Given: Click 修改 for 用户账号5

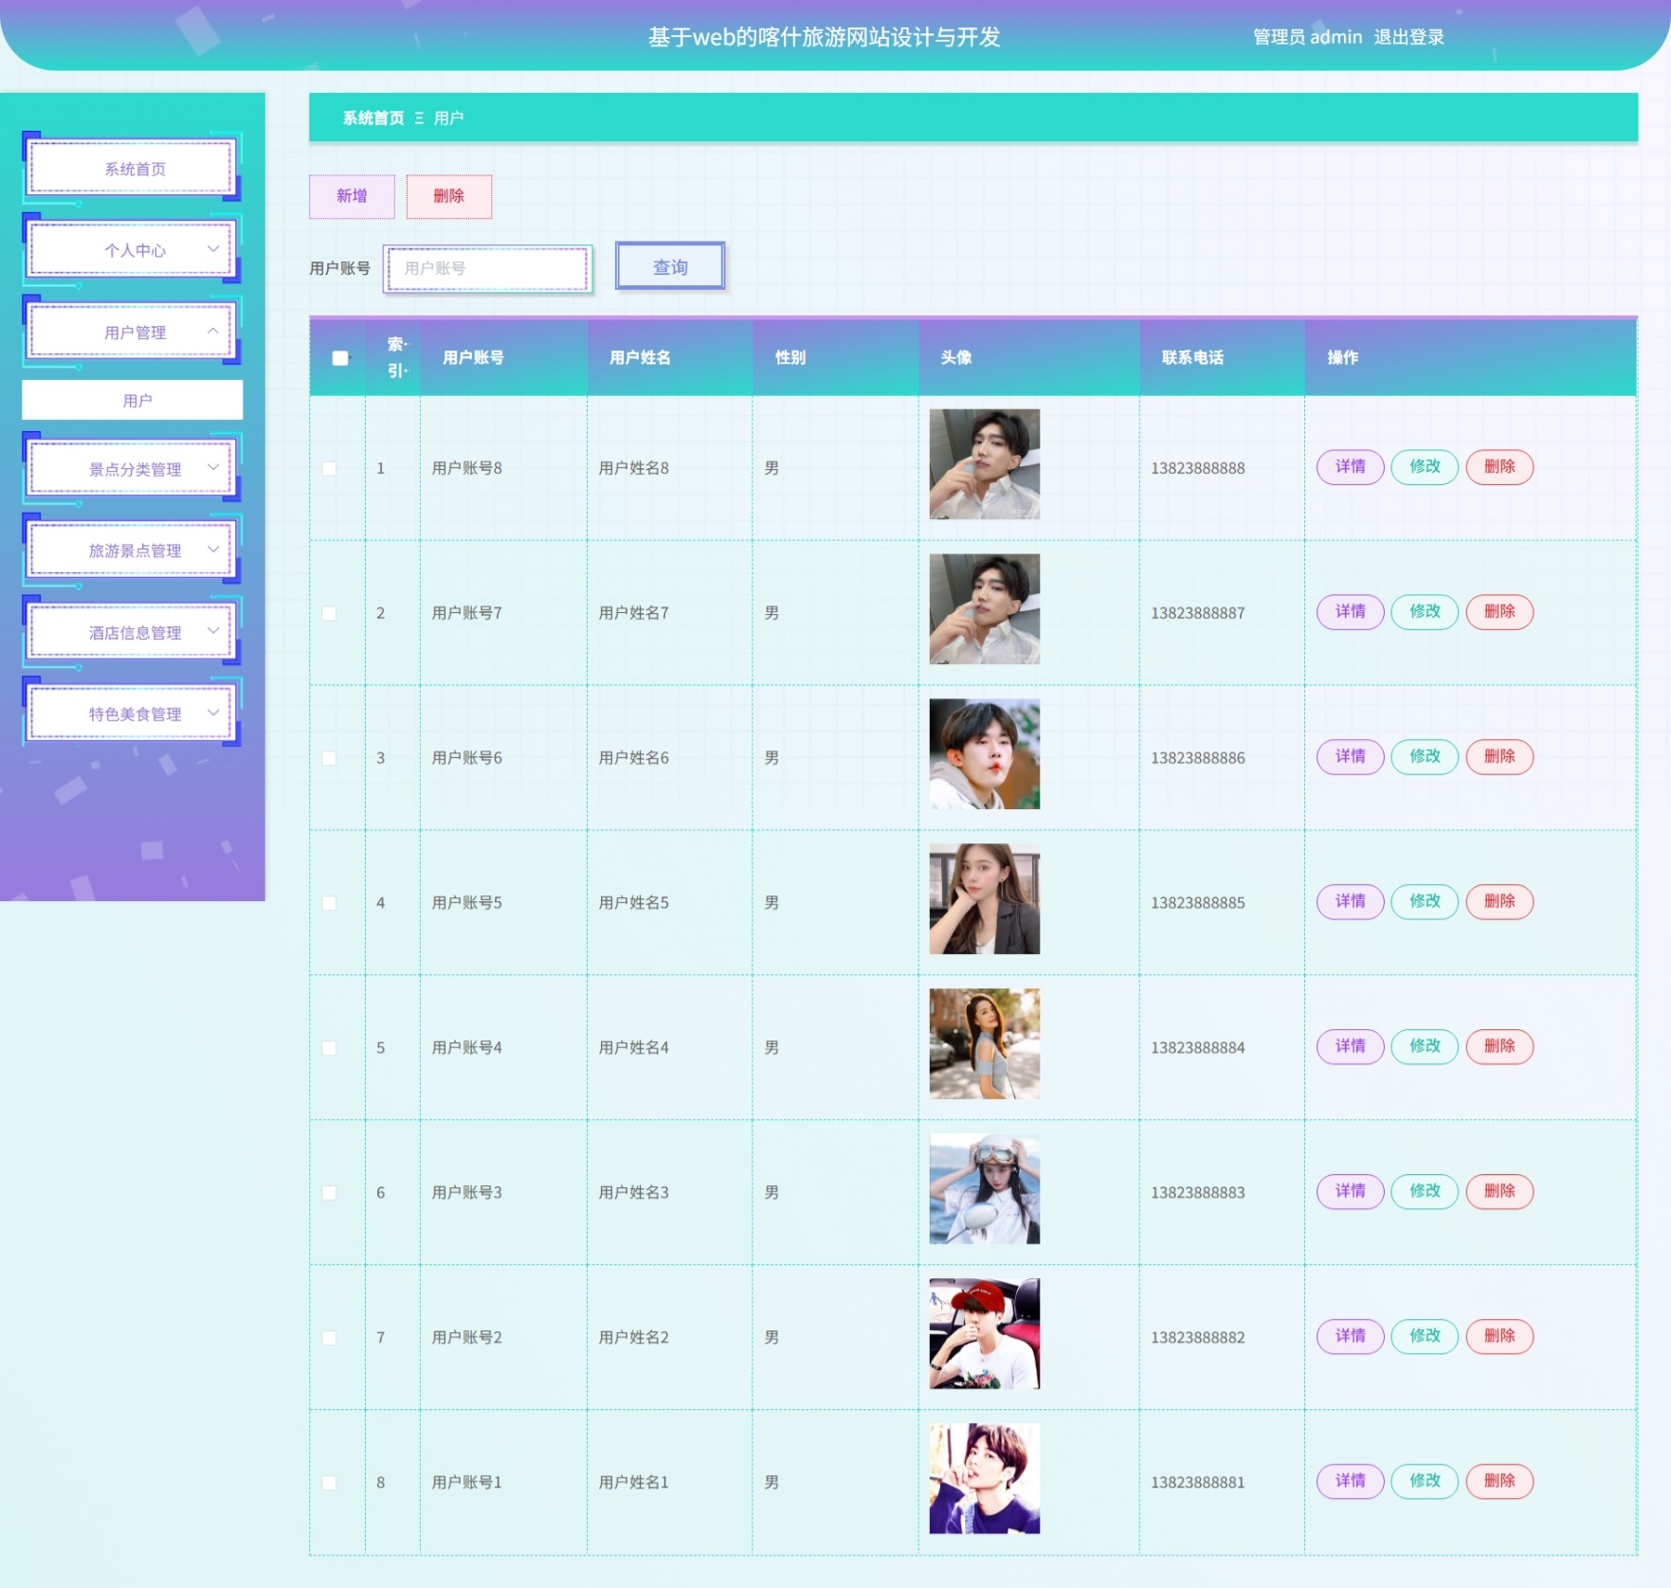Looking at the screenshot, I should click(x=1424, y=902).
